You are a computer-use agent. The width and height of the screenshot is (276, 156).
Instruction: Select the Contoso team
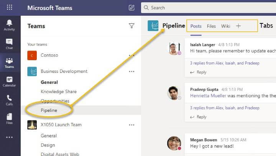coord(49,55)
